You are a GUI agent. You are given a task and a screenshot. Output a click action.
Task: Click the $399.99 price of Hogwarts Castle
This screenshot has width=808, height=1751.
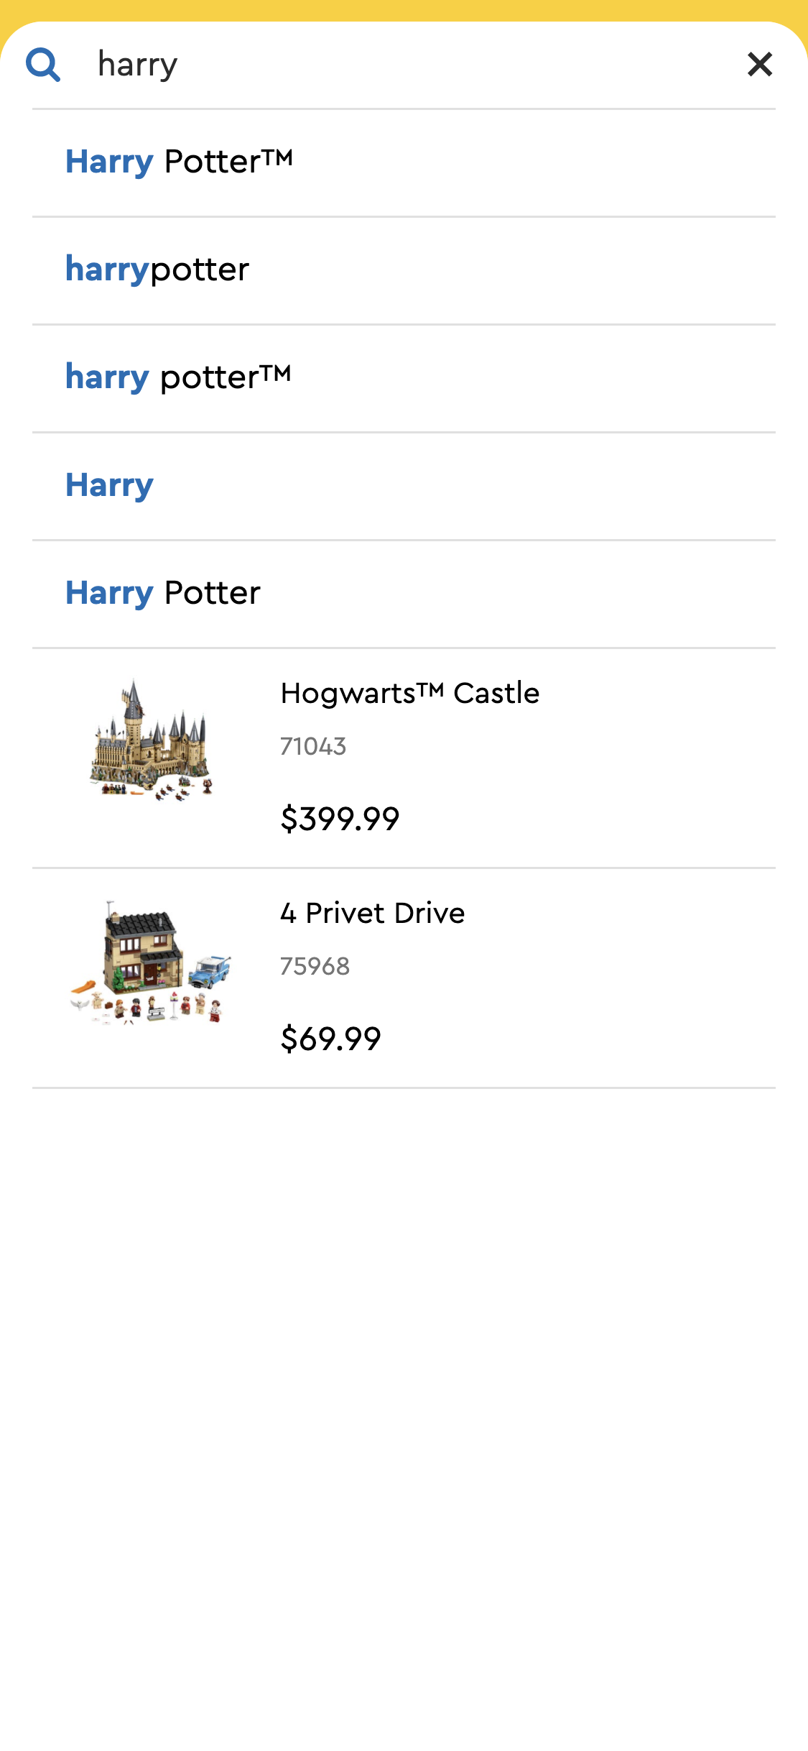[340, 818]
